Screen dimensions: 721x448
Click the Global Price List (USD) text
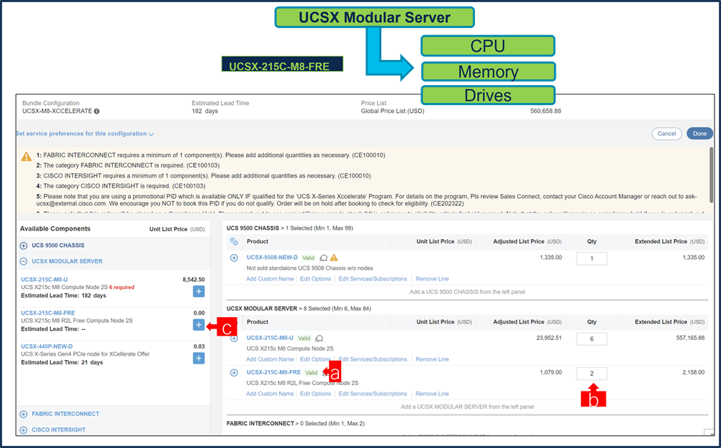click(393, 112)
